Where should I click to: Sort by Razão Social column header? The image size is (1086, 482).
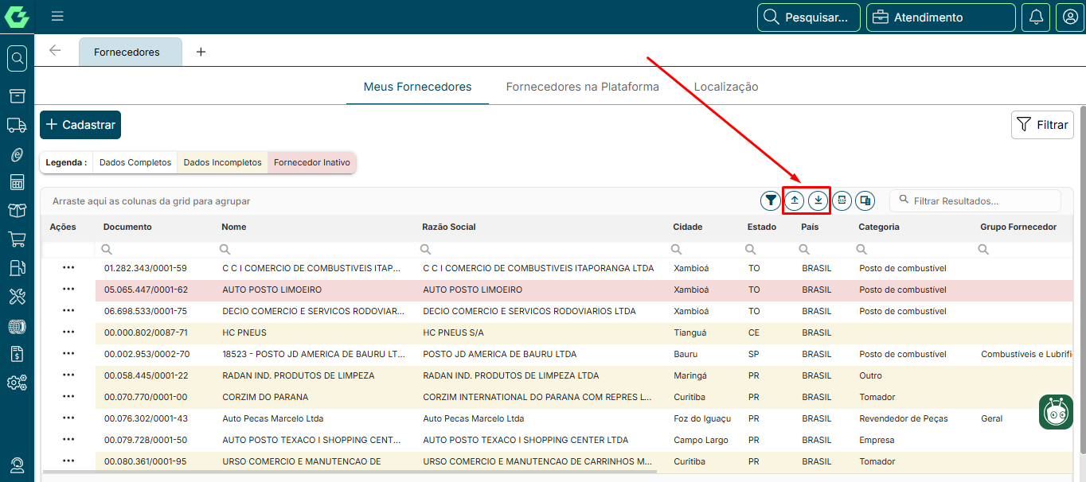tap(449, 227)
